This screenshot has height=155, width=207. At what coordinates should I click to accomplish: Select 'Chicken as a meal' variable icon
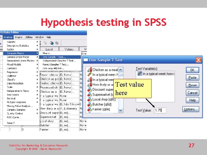pos(90,70)
